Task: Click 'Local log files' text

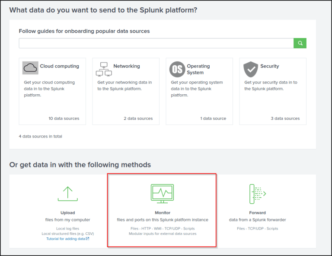Action: 68,228
